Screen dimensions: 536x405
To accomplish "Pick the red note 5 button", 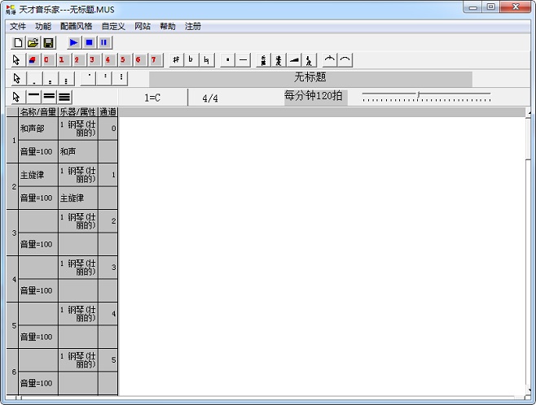I will 123,59.
